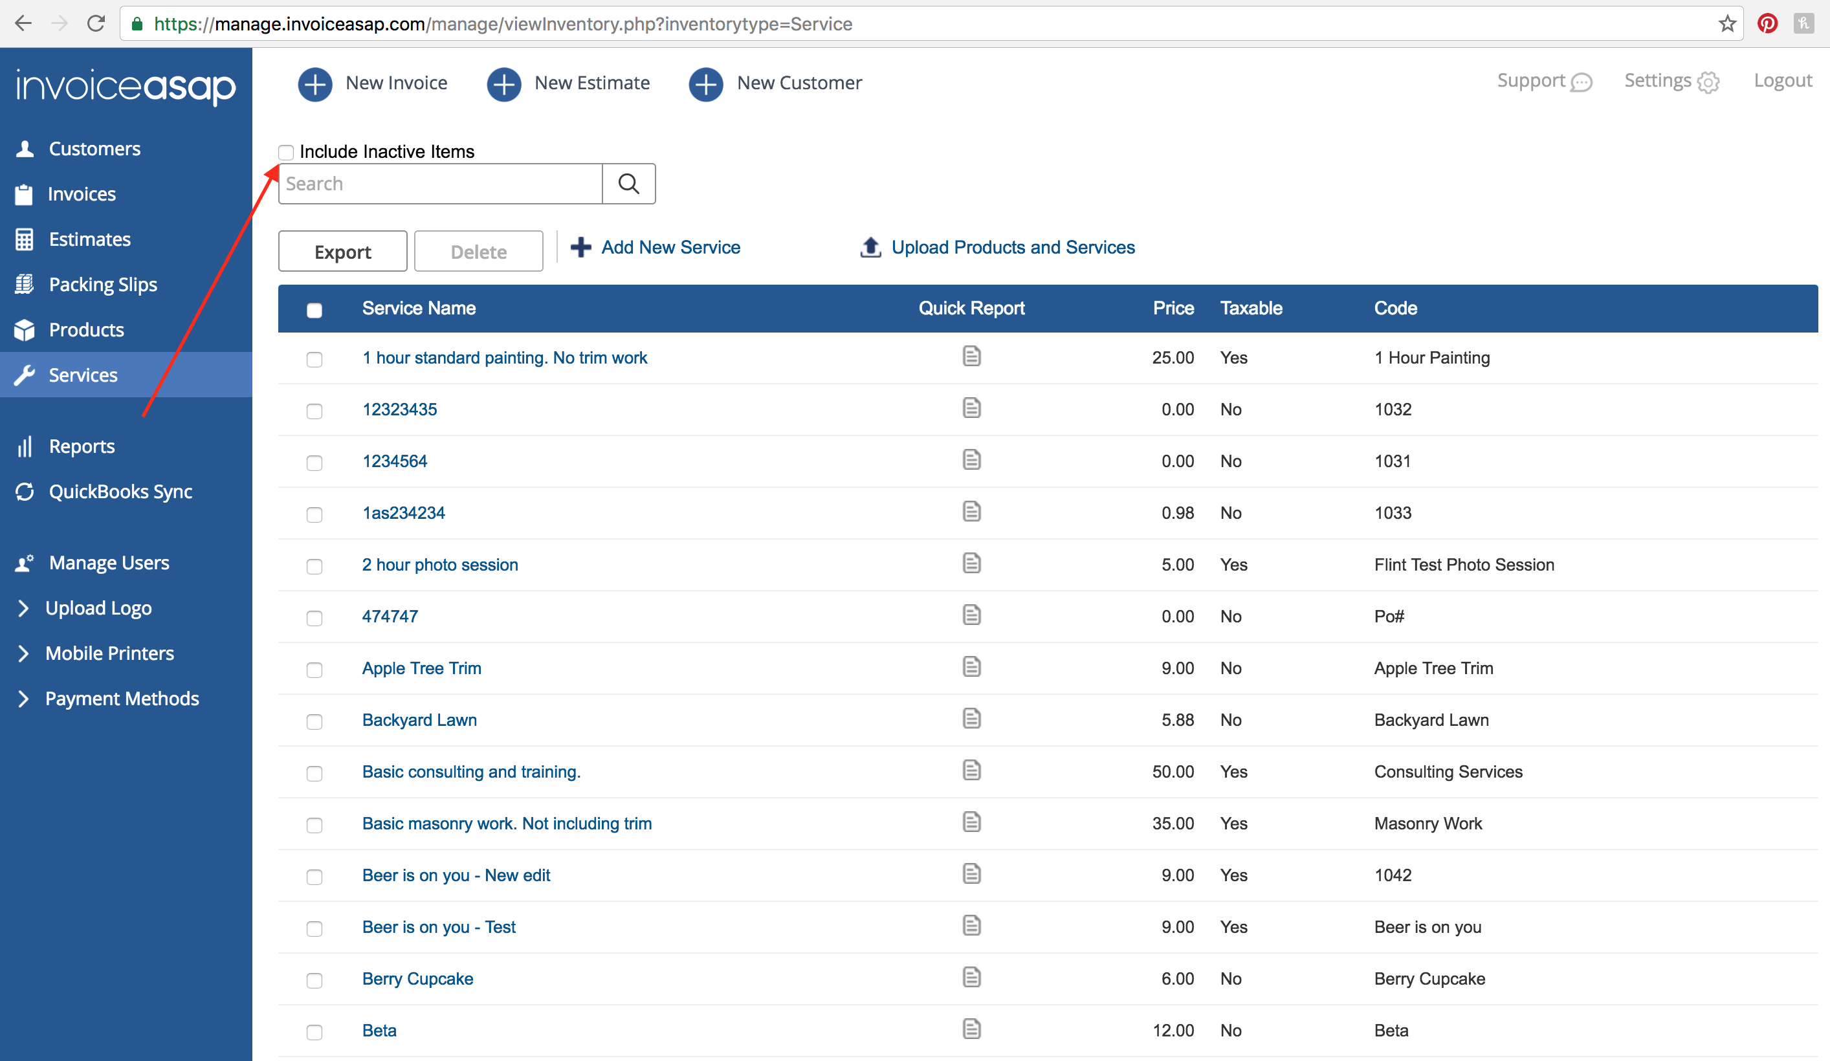1830x1061 pixels.
Task: Click the Support chat bubble icon
Action: [1581, 83]
